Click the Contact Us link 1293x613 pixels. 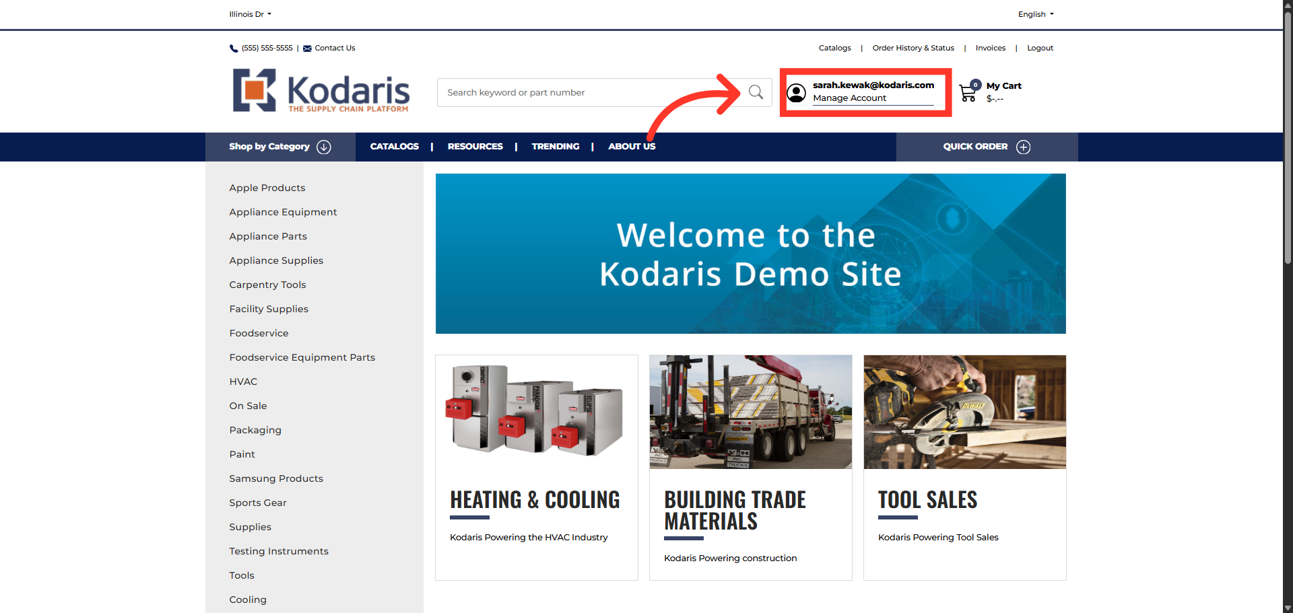tap(335, 48)
